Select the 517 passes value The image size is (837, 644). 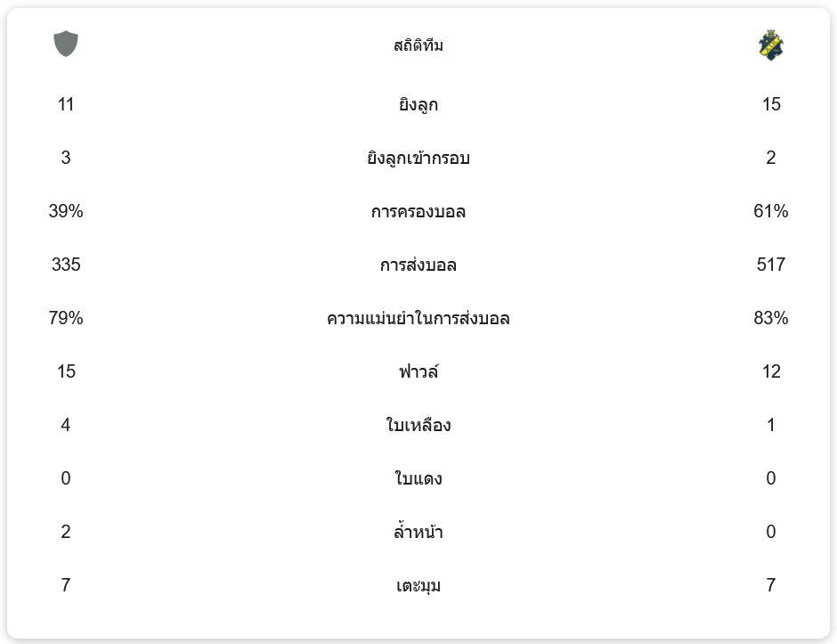tap(771, 265)
